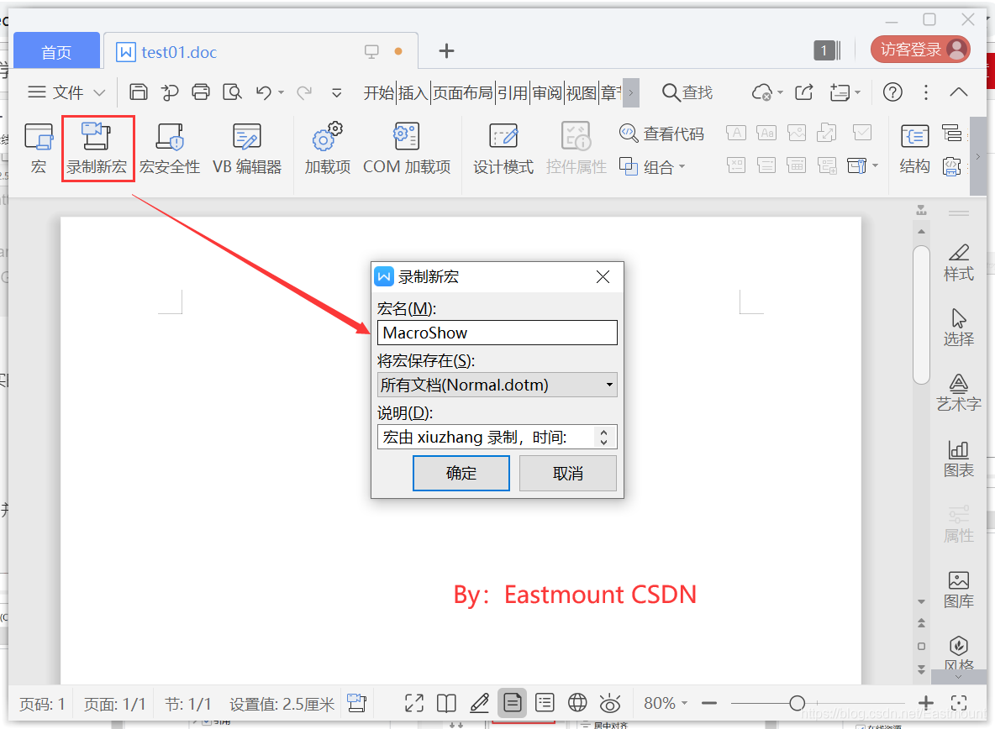Open 结构 structure pane
Screen dimensions: 995x729
(x=914, y=149)
